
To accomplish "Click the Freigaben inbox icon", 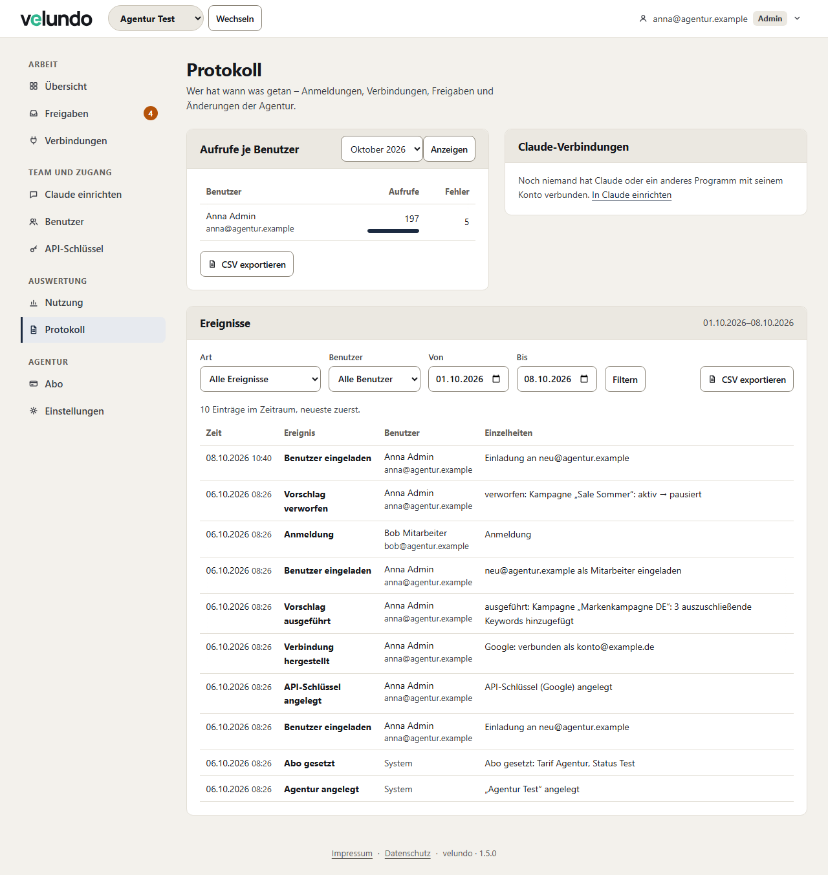I will 34,113.
